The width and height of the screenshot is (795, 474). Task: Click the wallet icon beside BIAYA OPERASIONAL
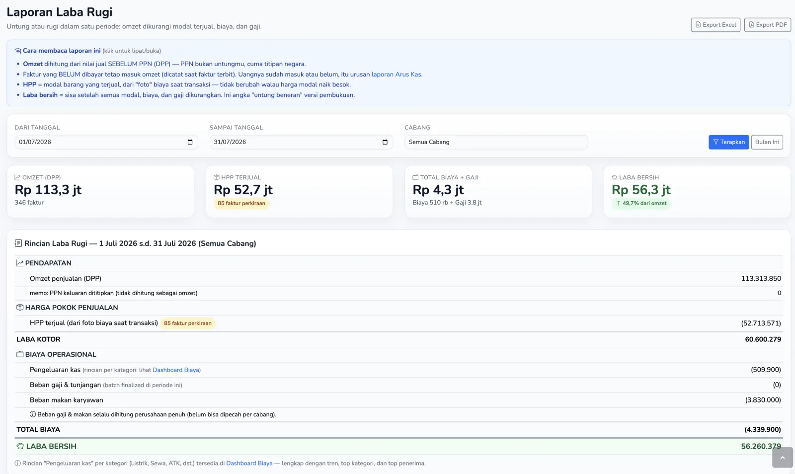[x=20, y=355]
